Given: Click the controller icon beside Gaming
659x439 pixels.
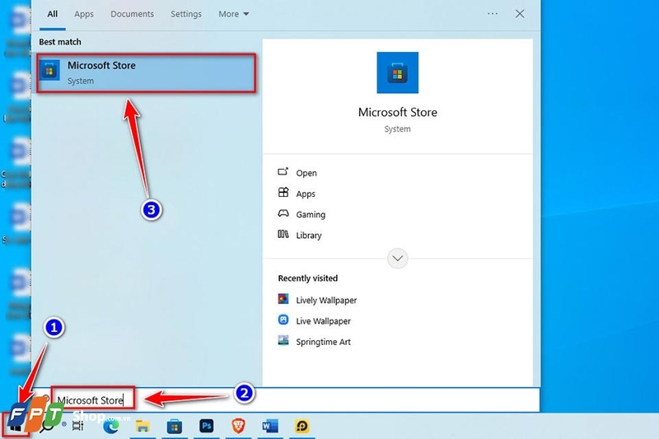Looking at the screenshot, I should (x=283, y=213).
